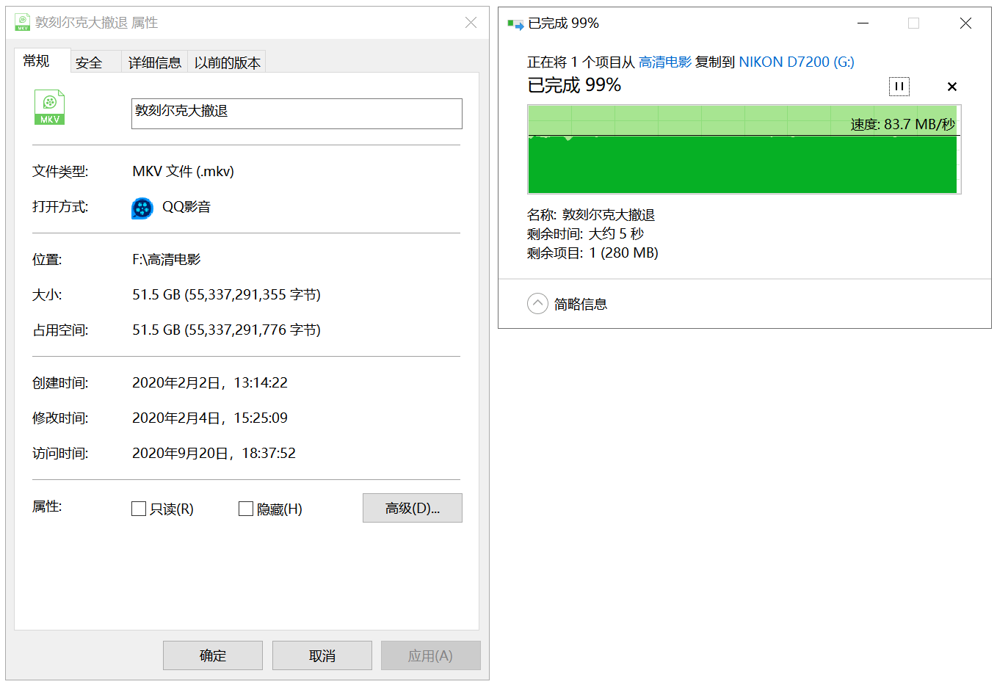The height and width of the screenshot is (687, 997).
Task: Click the QQ影音 player icon
Action: pos(142,208)
